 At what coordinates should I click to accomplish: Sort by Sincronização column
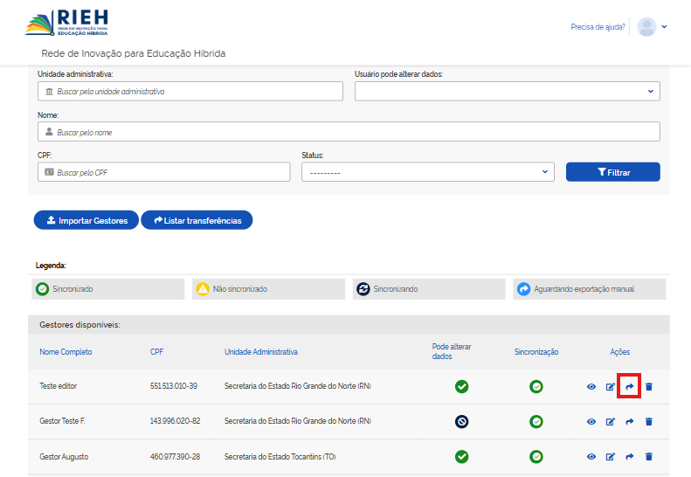536,352
